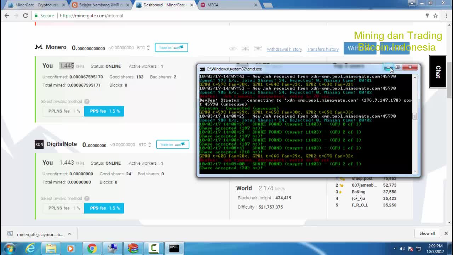
Task: Click the eye icon near Withdrawal history
Action: pyautogui.click(x=233, y=49)
